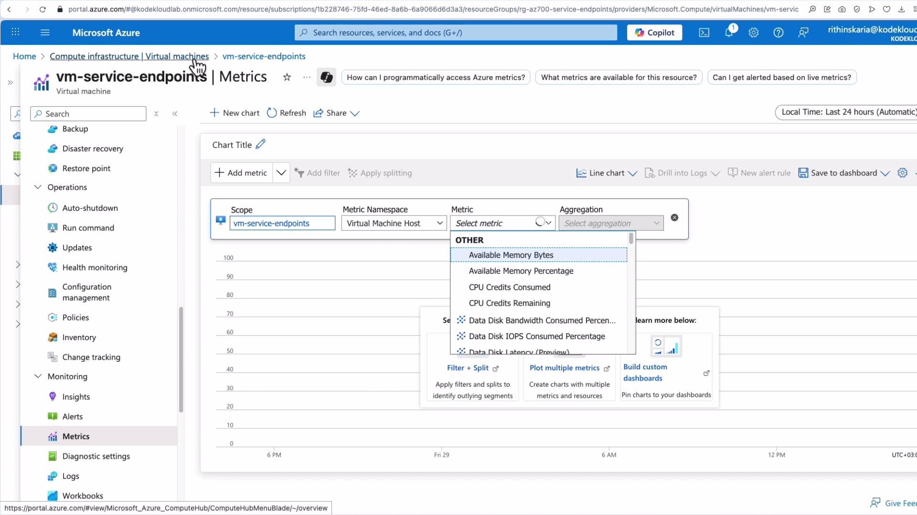The width and height of the screenshot is (917, 515).
Task: Click the Copilot button
Action: [x=654, y=32]
